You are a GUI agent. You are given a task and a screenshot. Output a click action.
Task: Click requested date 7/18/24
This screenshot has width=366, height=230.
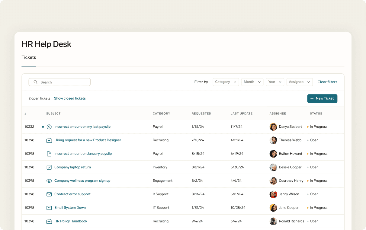pos(198,140)
